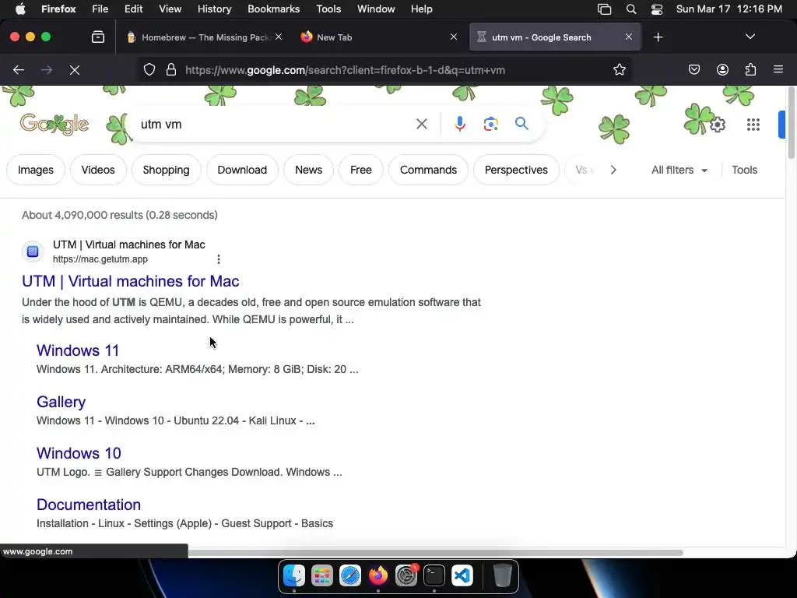
Task: Open Google apps grid
Action: [x=753, y=125]
